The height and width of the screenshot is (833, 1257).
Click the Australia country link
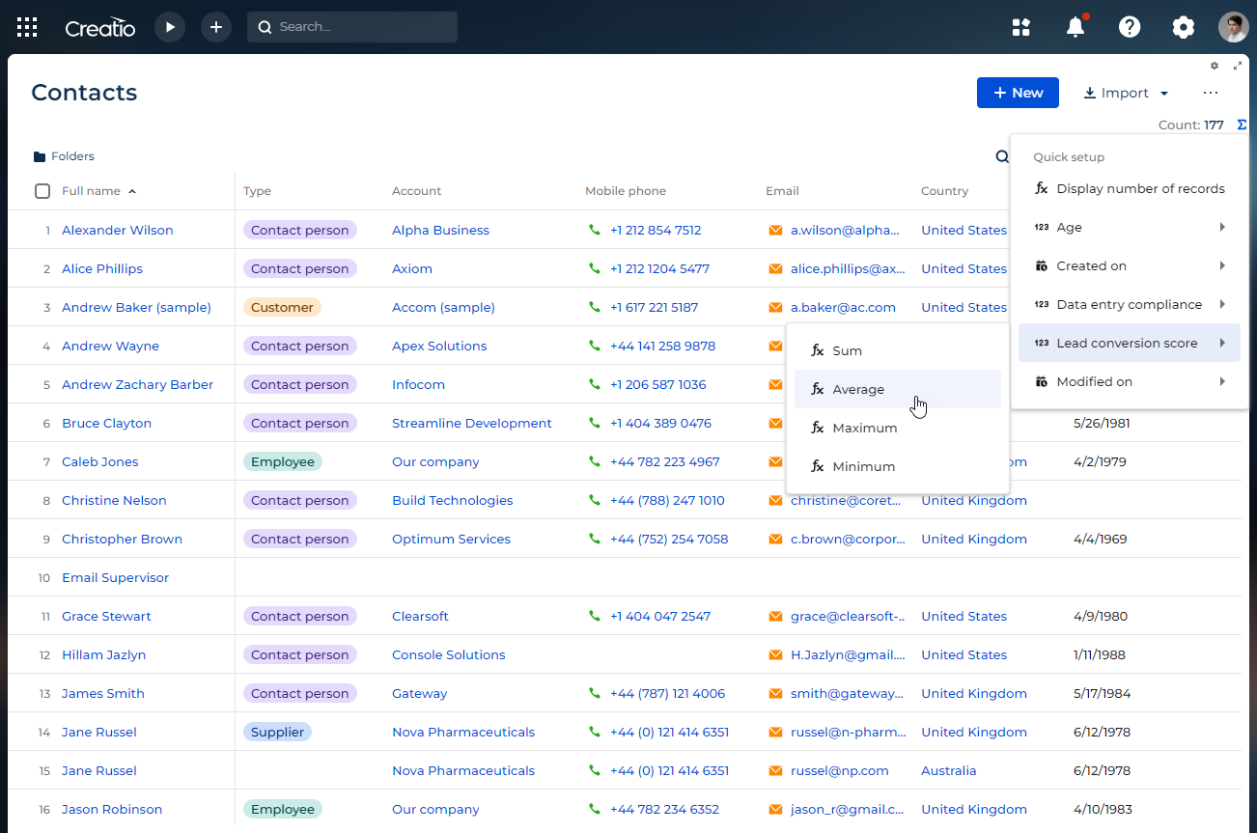tap(948, 770)
